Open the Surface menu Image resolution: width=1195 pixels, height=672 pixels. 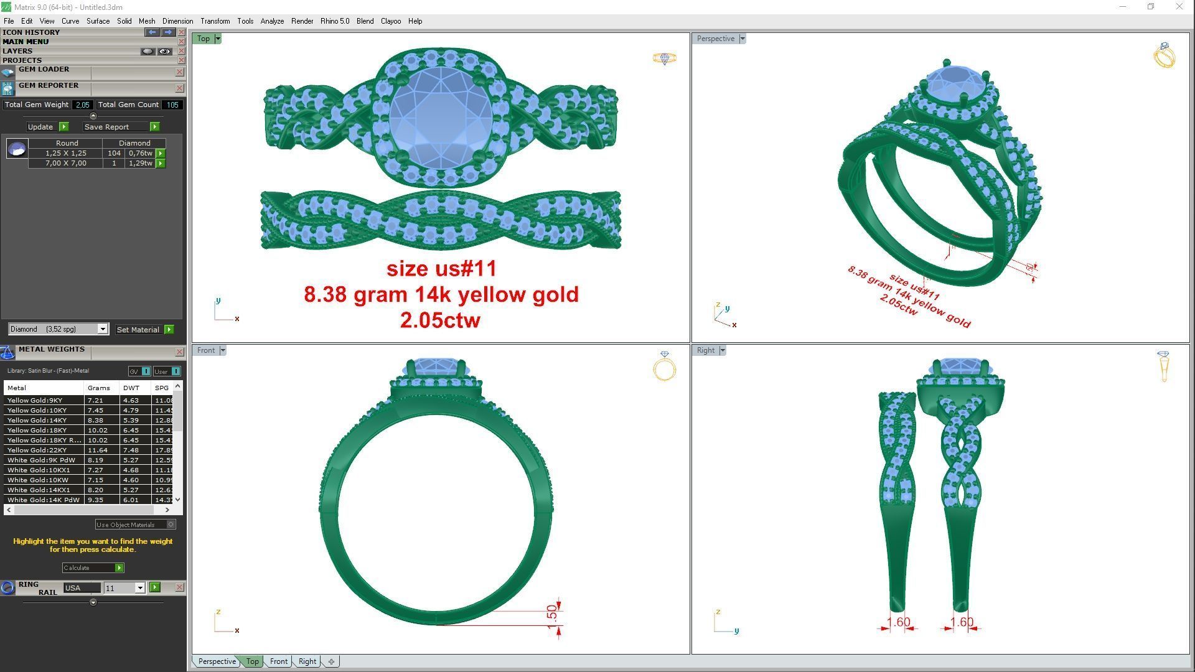(98, 21)
